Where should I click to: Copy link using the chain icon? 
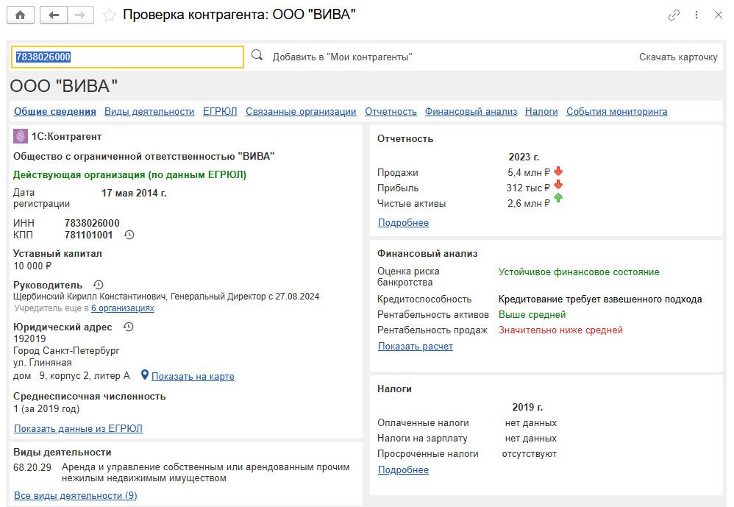tap(674, 15)
